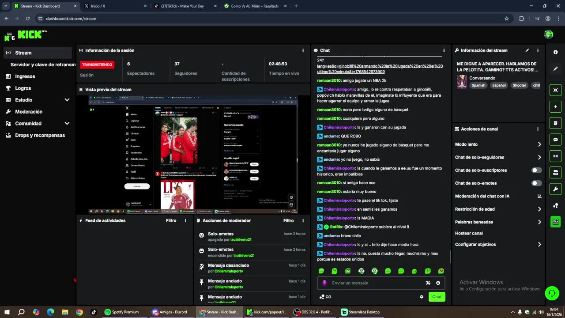Screen dimensions: 565x318
Task: Open the hamburger menu next to Kick logo
Action: click(x=9, y=34)
